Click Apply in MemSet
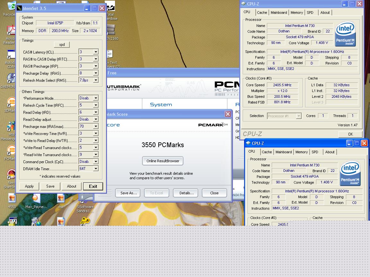 [29, 186]
